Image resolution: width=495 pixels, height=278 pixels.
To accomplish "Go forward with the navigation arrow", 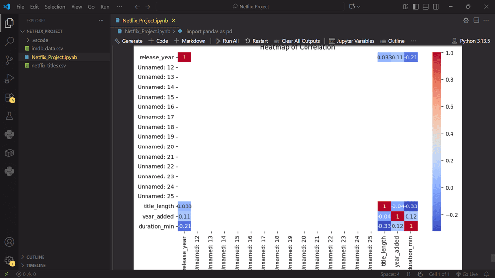I will (x=147, y=7).
